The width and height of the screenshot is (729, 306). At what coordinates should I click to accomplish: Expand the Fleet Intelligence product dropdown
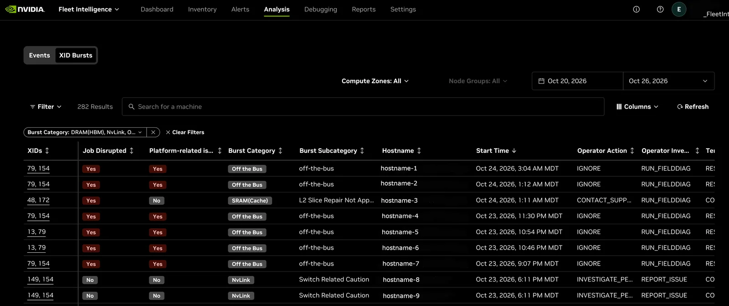(89, 9)
